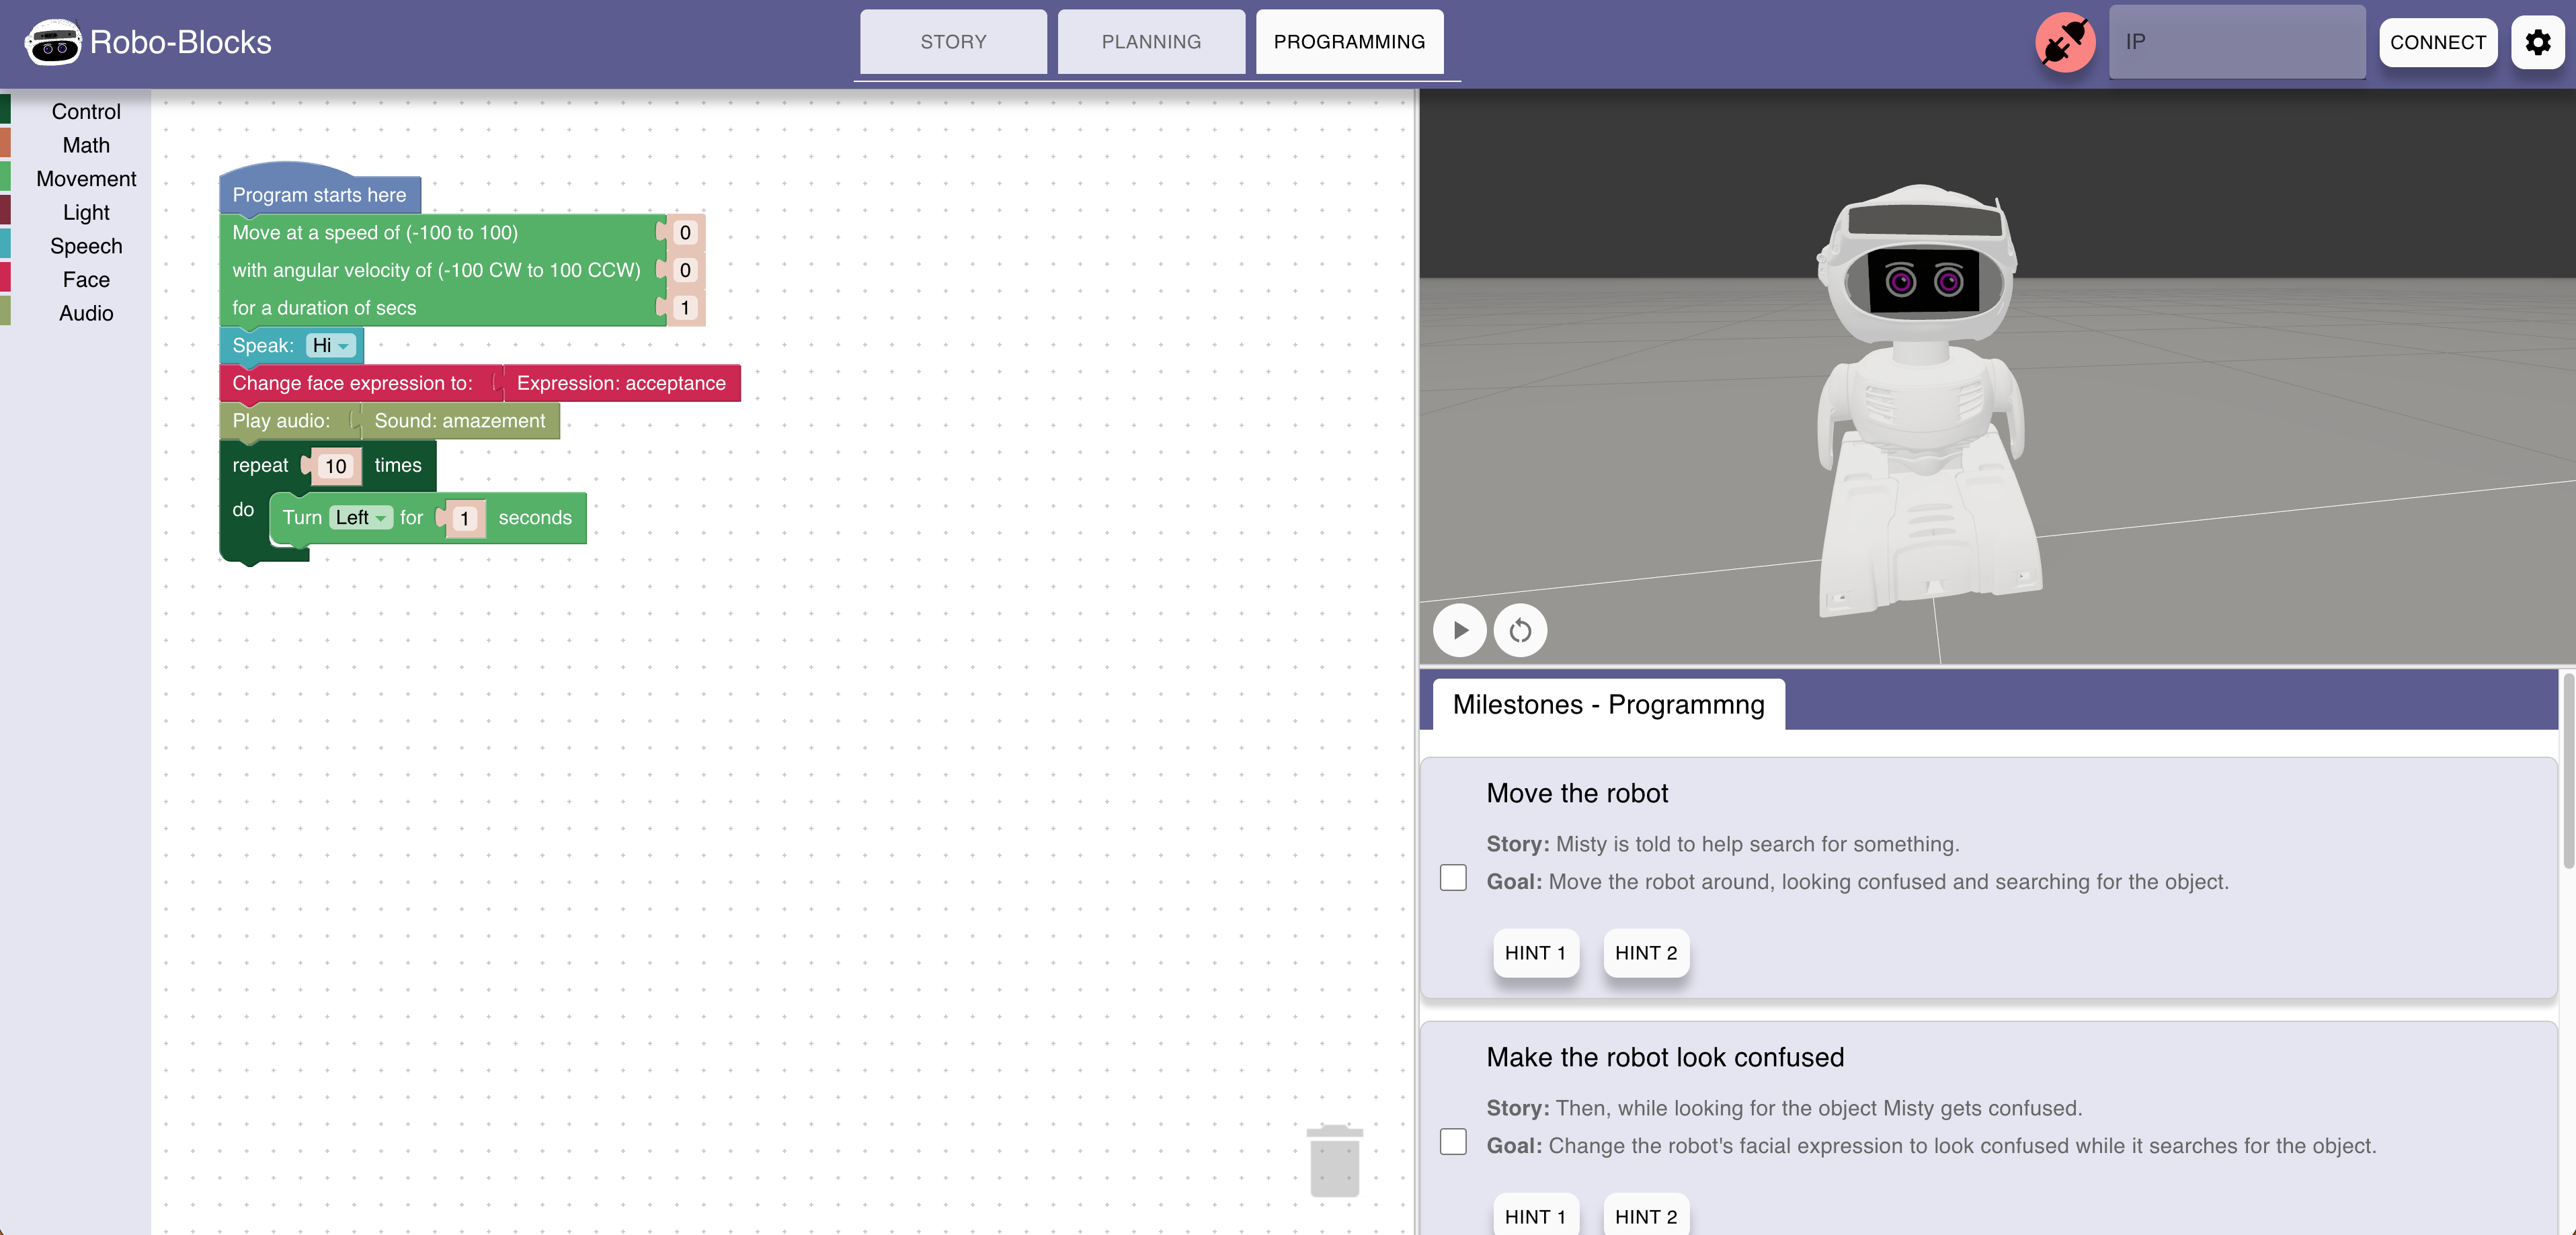Show HINT 1 for Move the robot
Viewport: 2576px width, 1235px height.
(1535, 952)
